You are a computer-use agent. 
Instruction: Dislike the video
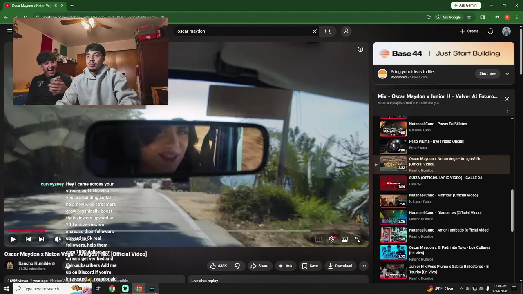pos(237,266)
